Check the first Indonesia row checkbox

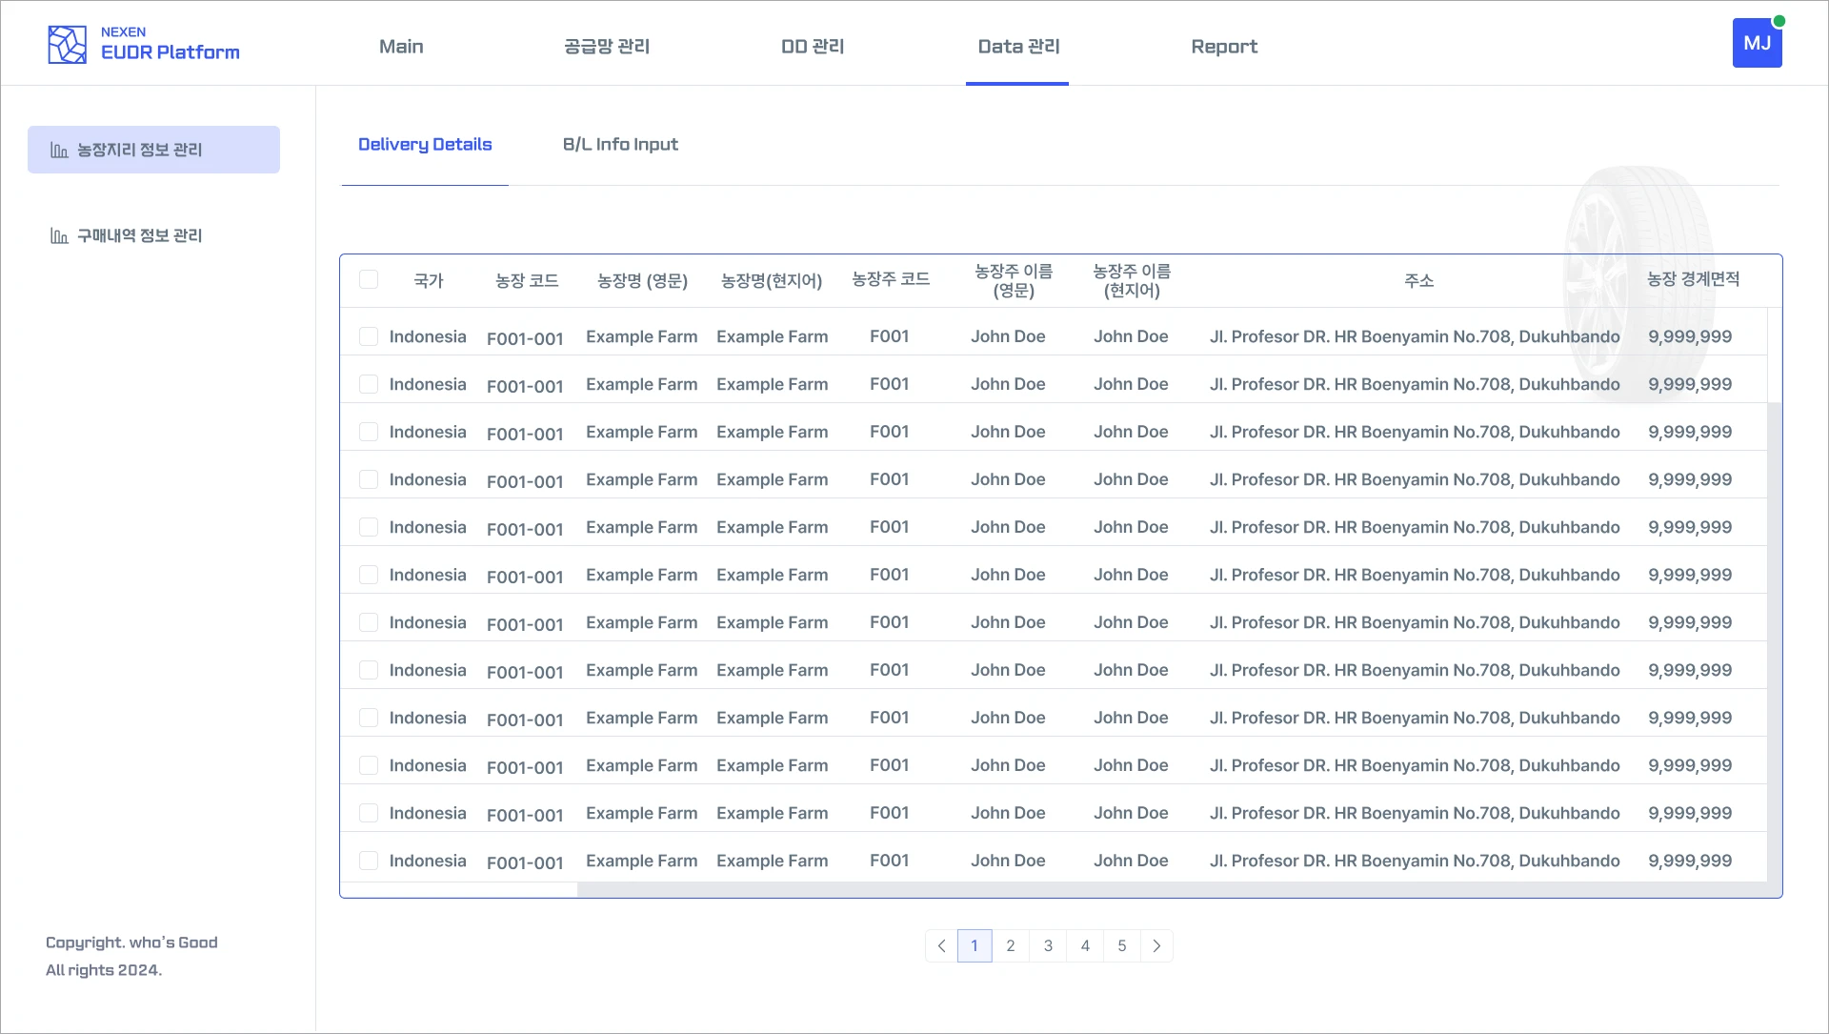click(369, 336)
